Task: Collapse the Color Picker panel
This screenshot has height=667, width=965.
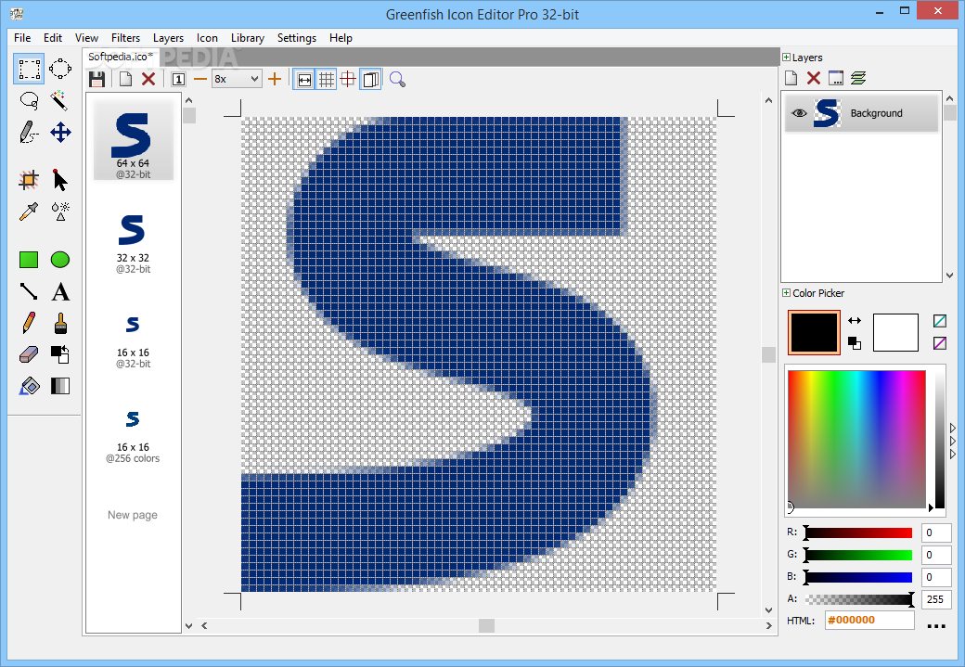Action: [787, 293]
